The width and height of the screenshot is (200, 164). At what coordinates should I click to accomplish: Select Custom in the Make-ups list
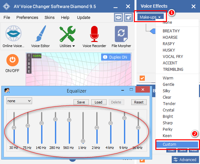pos(177,144)
